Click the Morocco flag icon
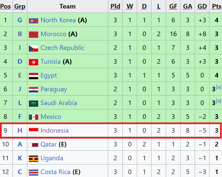 click(34, 34)
